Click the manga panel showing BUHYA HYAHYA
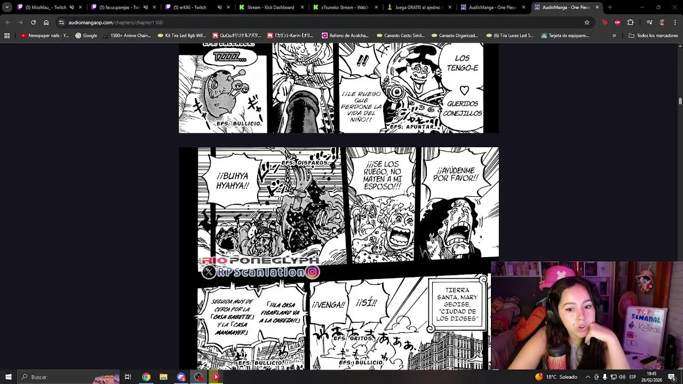 pos(272,205)
